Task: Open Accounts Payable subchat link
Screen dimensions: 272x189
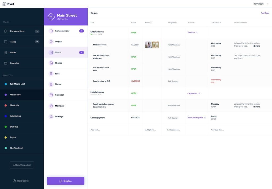Action: point(195,118)
